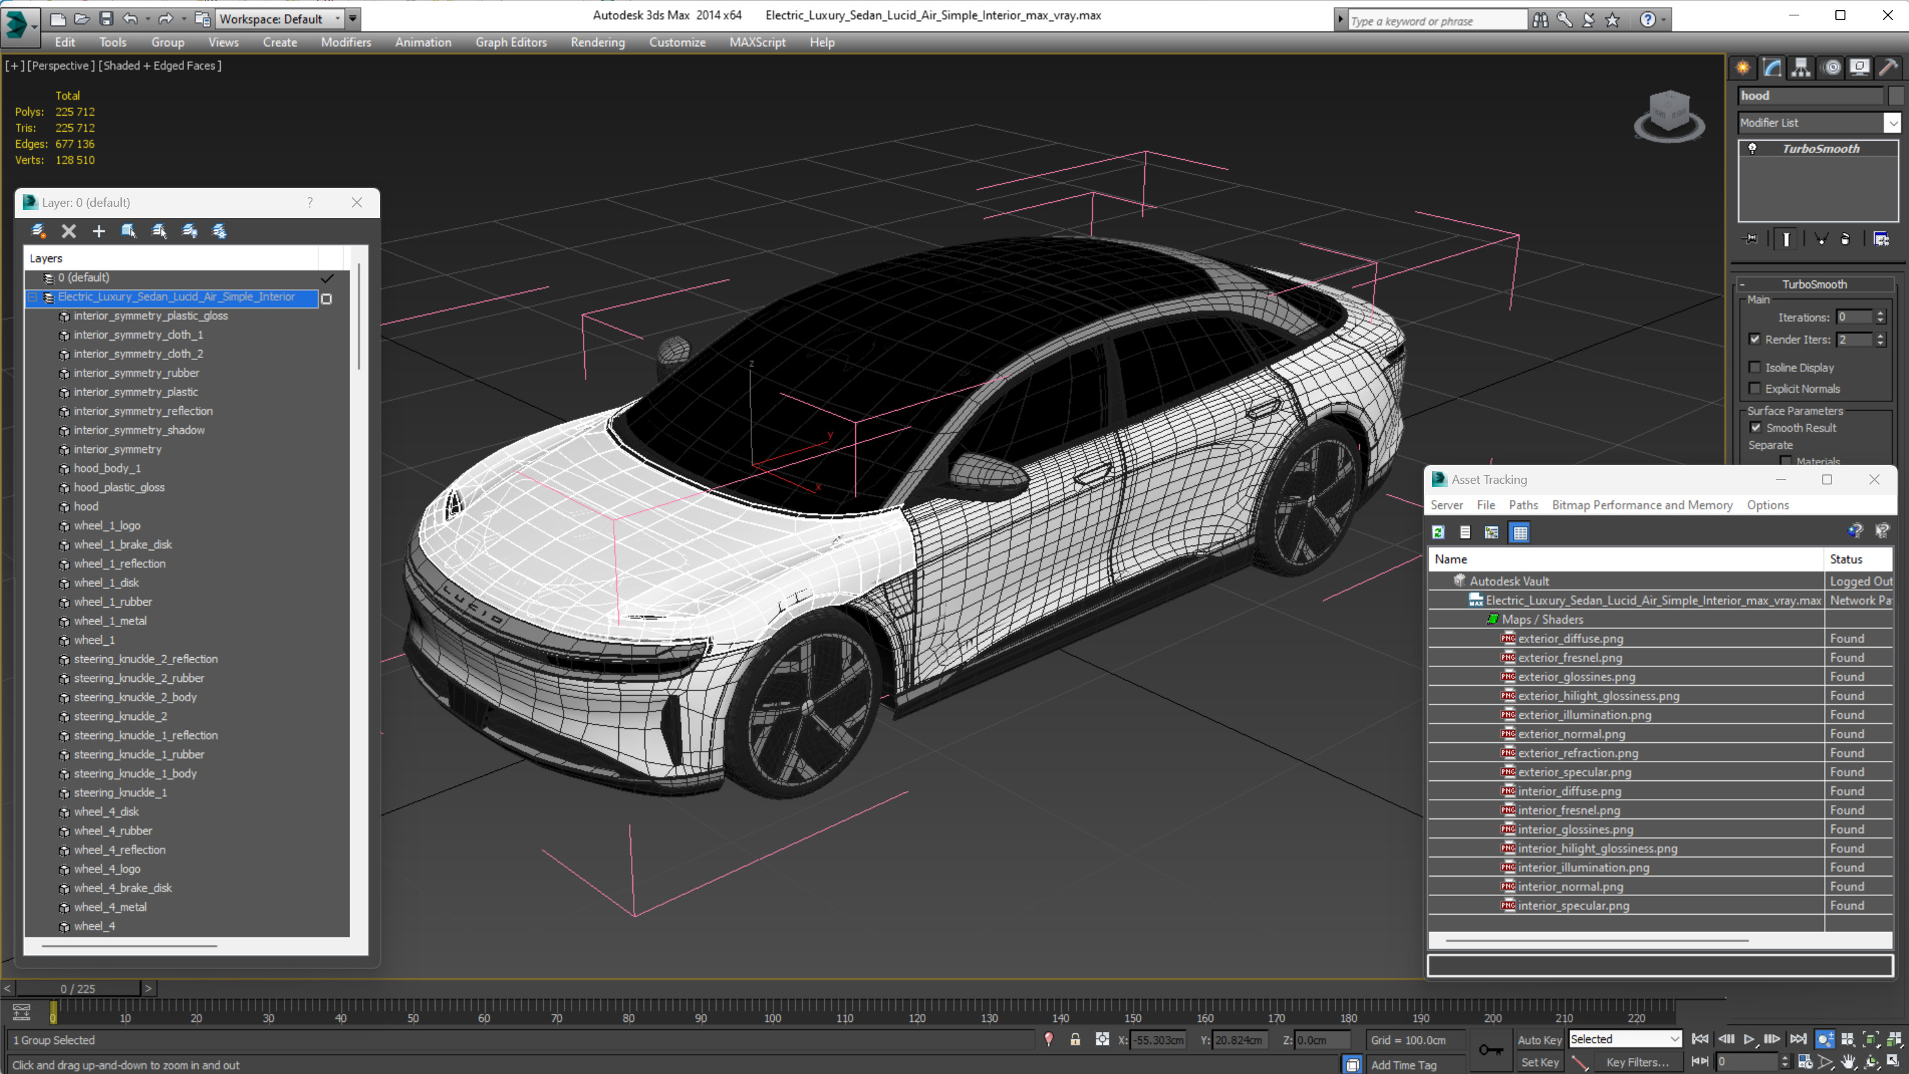Open the Hierarchy command panel tab
Image resolution: width=1909 pixels, height=1074 pixels.
pos(1801,68)
